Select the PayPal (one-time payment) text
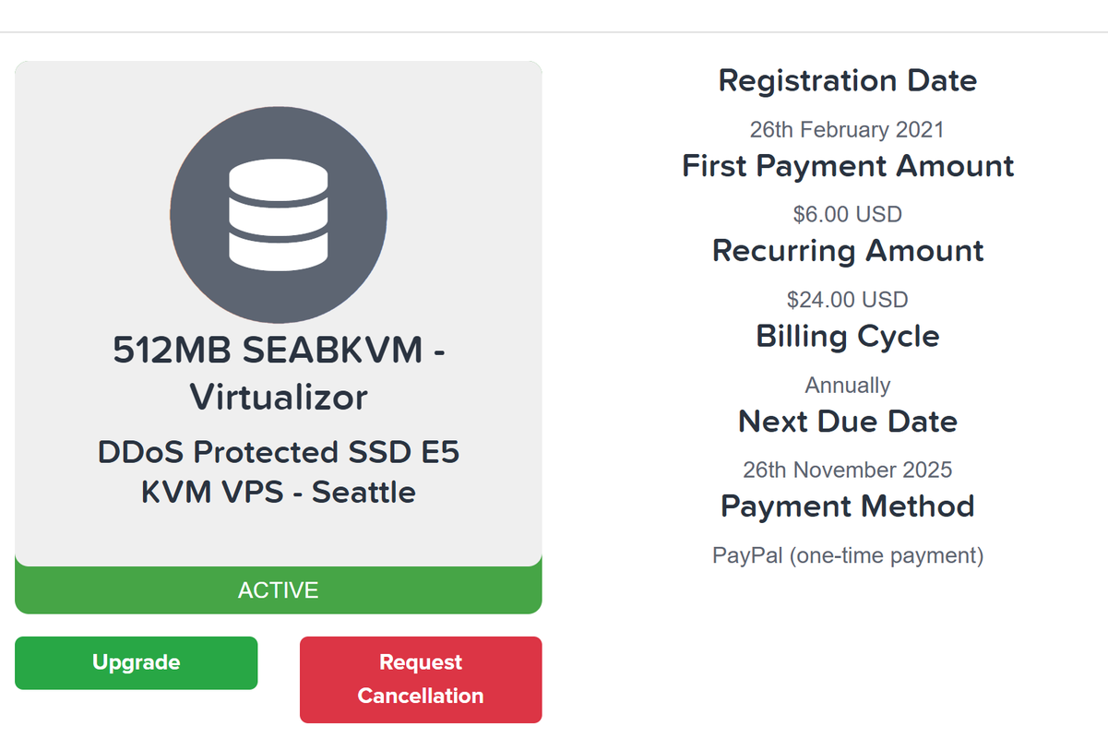Image resolution: width=1108 pixels, height=738 pixels. pyautogui.click(x=847, y=555)
